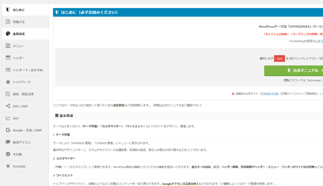323x186 pixels.
Task: Open the コチラ Gutenberg settings link
Action: tap(319, 41)
